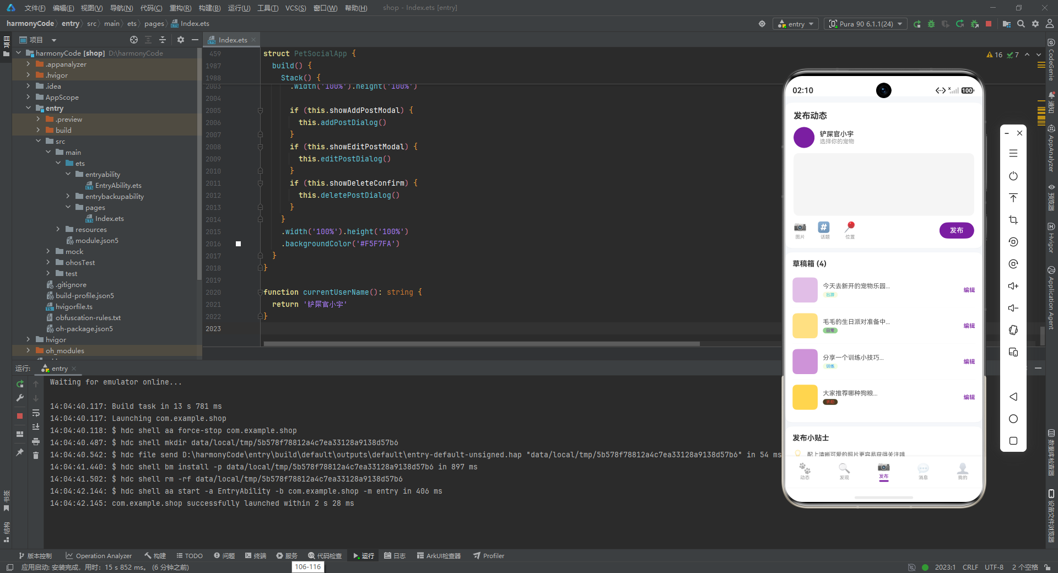Switch to the Index.ets editor tab
This screenshot has width=1058, height=573.
pyautogui.click(x=233, y=40)
